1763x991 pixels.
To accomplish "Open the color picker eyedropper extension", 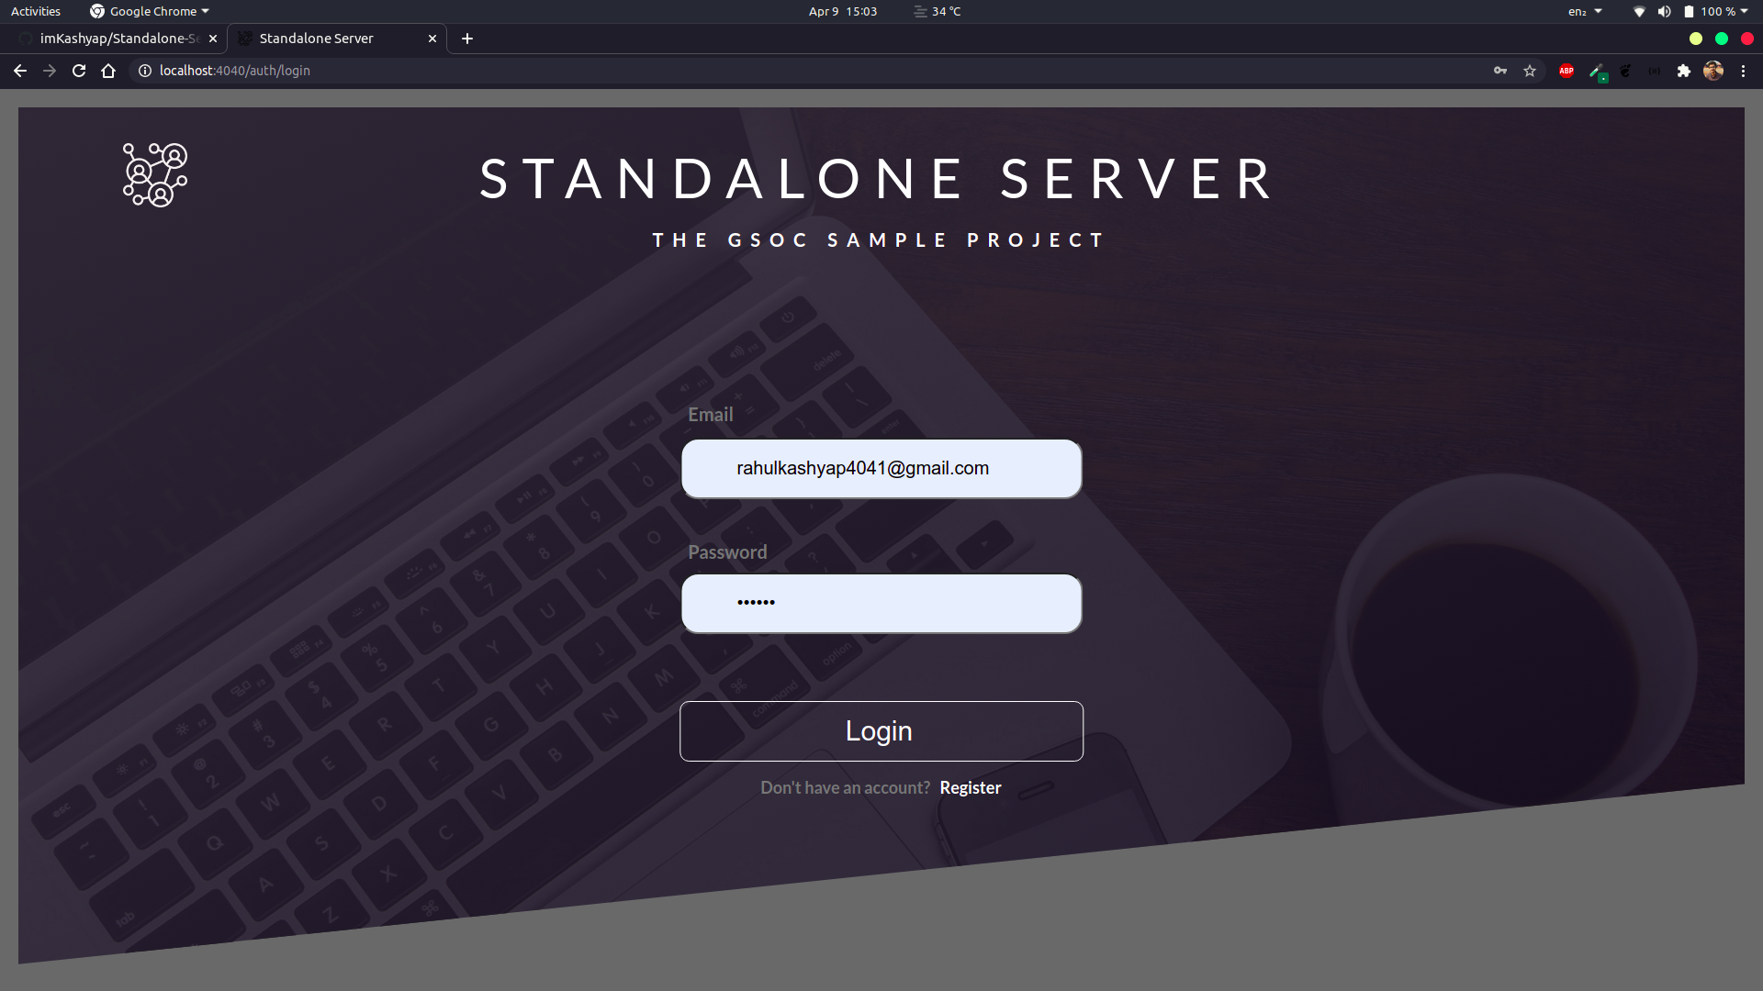I will (1597, 71).
